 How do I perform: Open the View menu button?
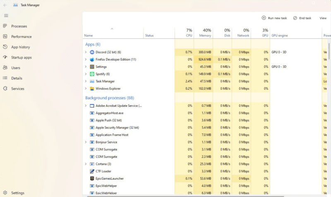323,18
